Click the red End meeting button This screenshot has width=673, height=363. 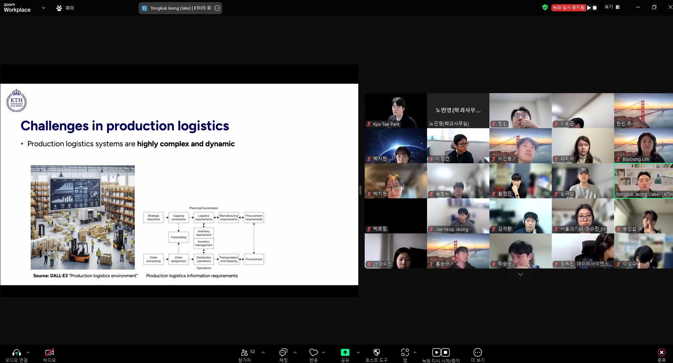tap(661, 352)
